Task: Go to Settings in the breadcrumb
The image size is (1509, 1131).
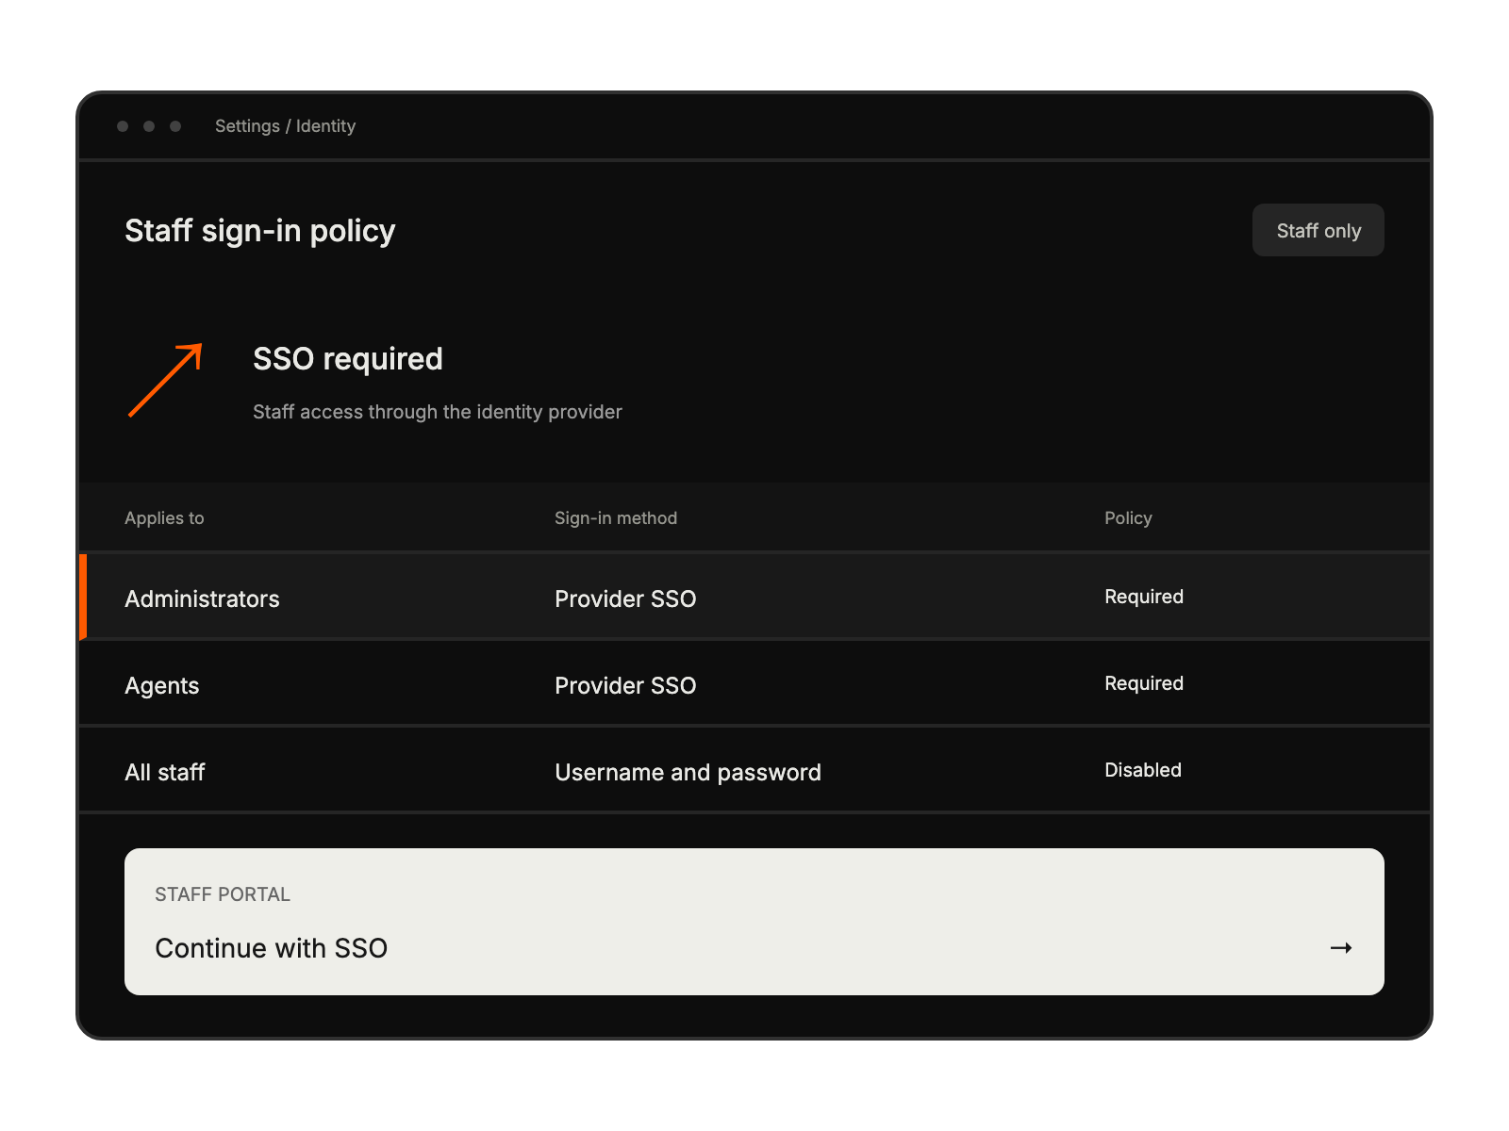Action: [247, 126]
